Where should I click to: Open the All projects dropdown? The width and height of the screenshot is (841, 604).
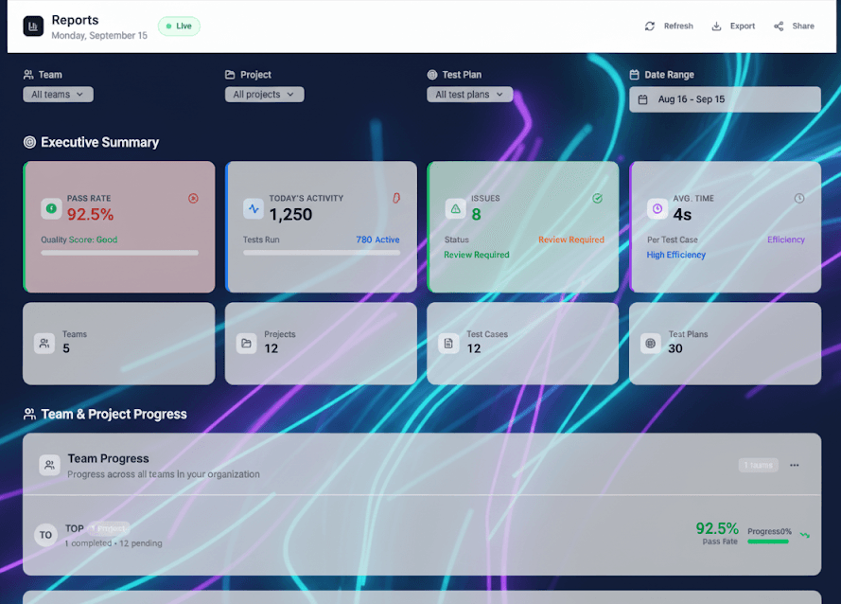point(263,94)
